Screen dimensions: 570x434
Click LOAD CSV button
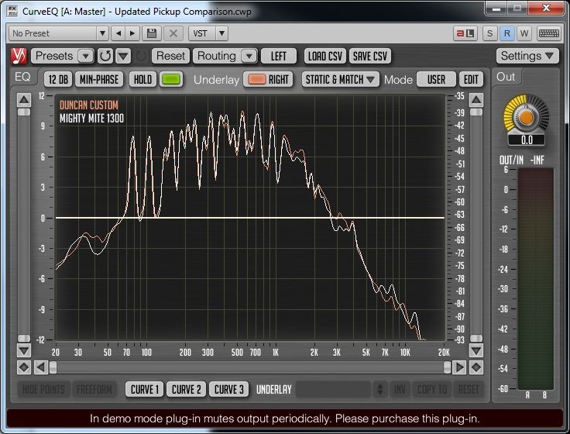[325, 56]
